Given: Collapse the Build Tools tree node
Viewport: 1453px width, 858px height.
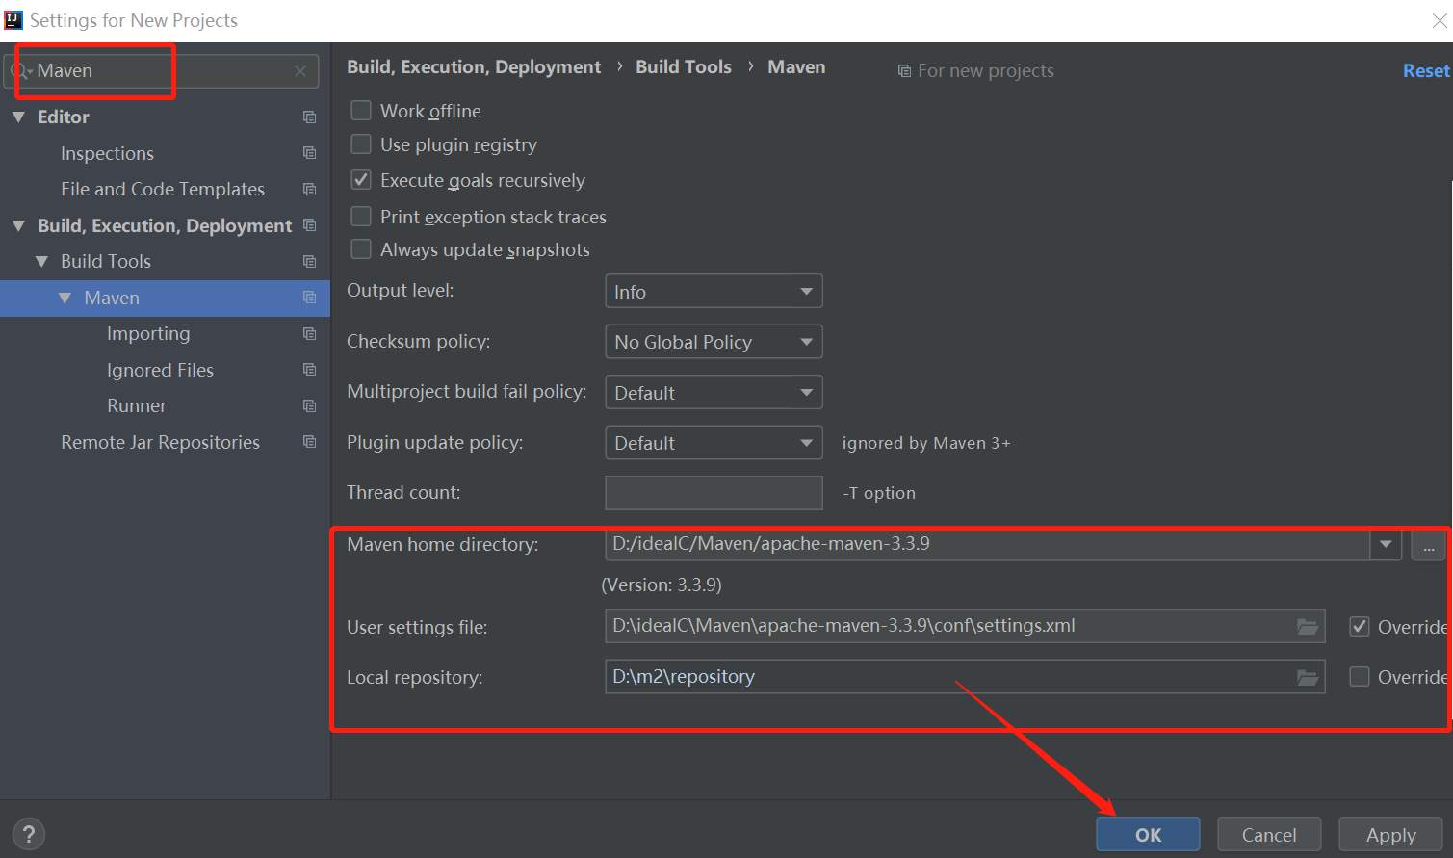Looking at the screenshot, I should click(x=41, y=261).
